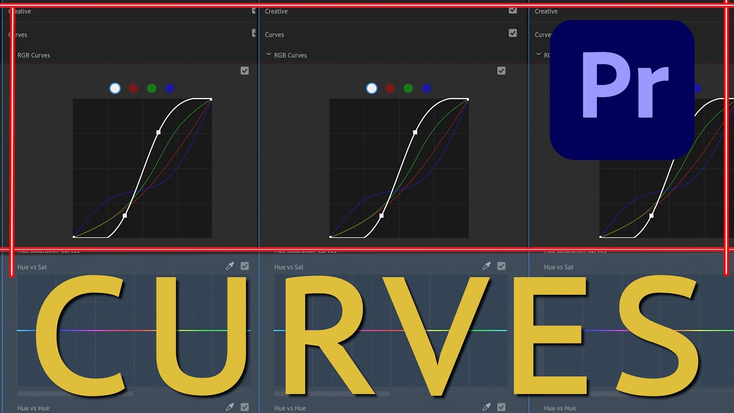The image size is (734, 413).
Task: Select the upper curve control point in the middle panel
Action: coord(415,133)
